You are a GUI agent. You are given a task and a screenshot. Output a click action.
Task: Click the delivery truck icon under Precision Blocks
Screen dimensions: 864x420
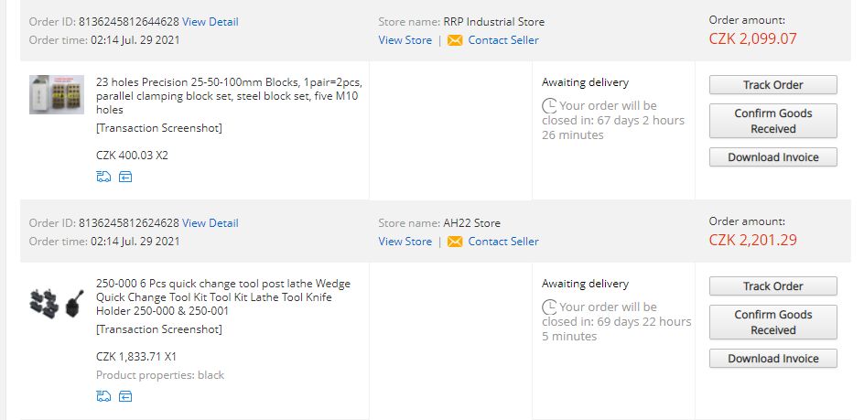103,177
